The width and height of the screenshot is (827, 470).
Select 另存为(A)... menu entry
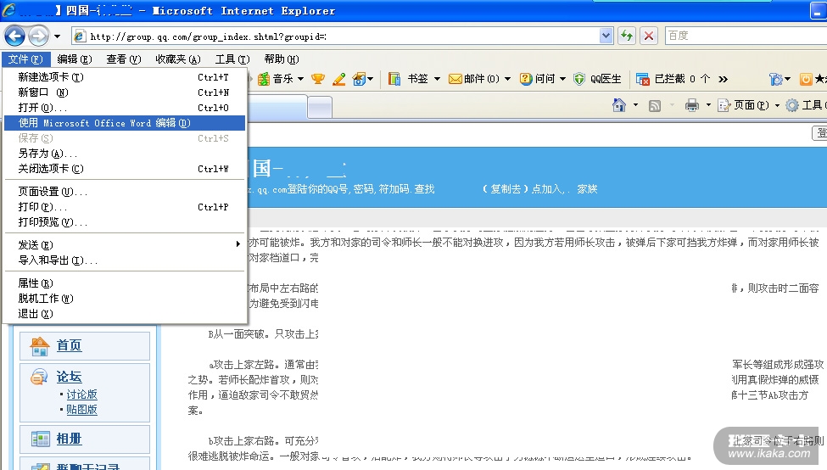click(x=125, y=154)
